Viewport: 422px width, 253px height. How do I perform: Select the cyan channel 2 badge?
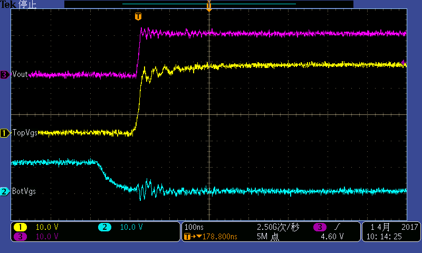pos(104,227)
